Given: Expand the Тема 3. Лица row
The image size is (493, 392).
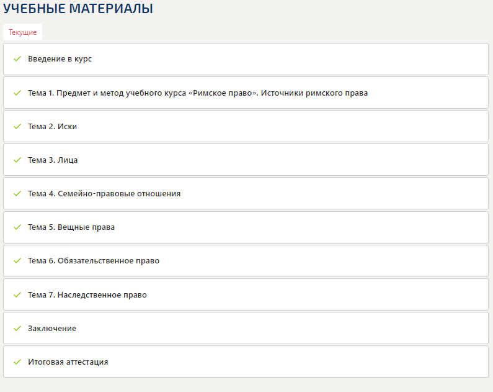Looking at the screenshot, I should coord(53,160).
